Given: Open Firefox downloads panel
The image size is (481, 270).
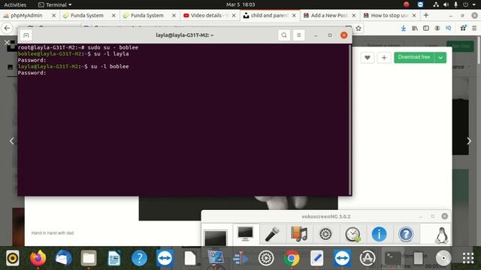Looking at the screenshot, I should (404, 28).
